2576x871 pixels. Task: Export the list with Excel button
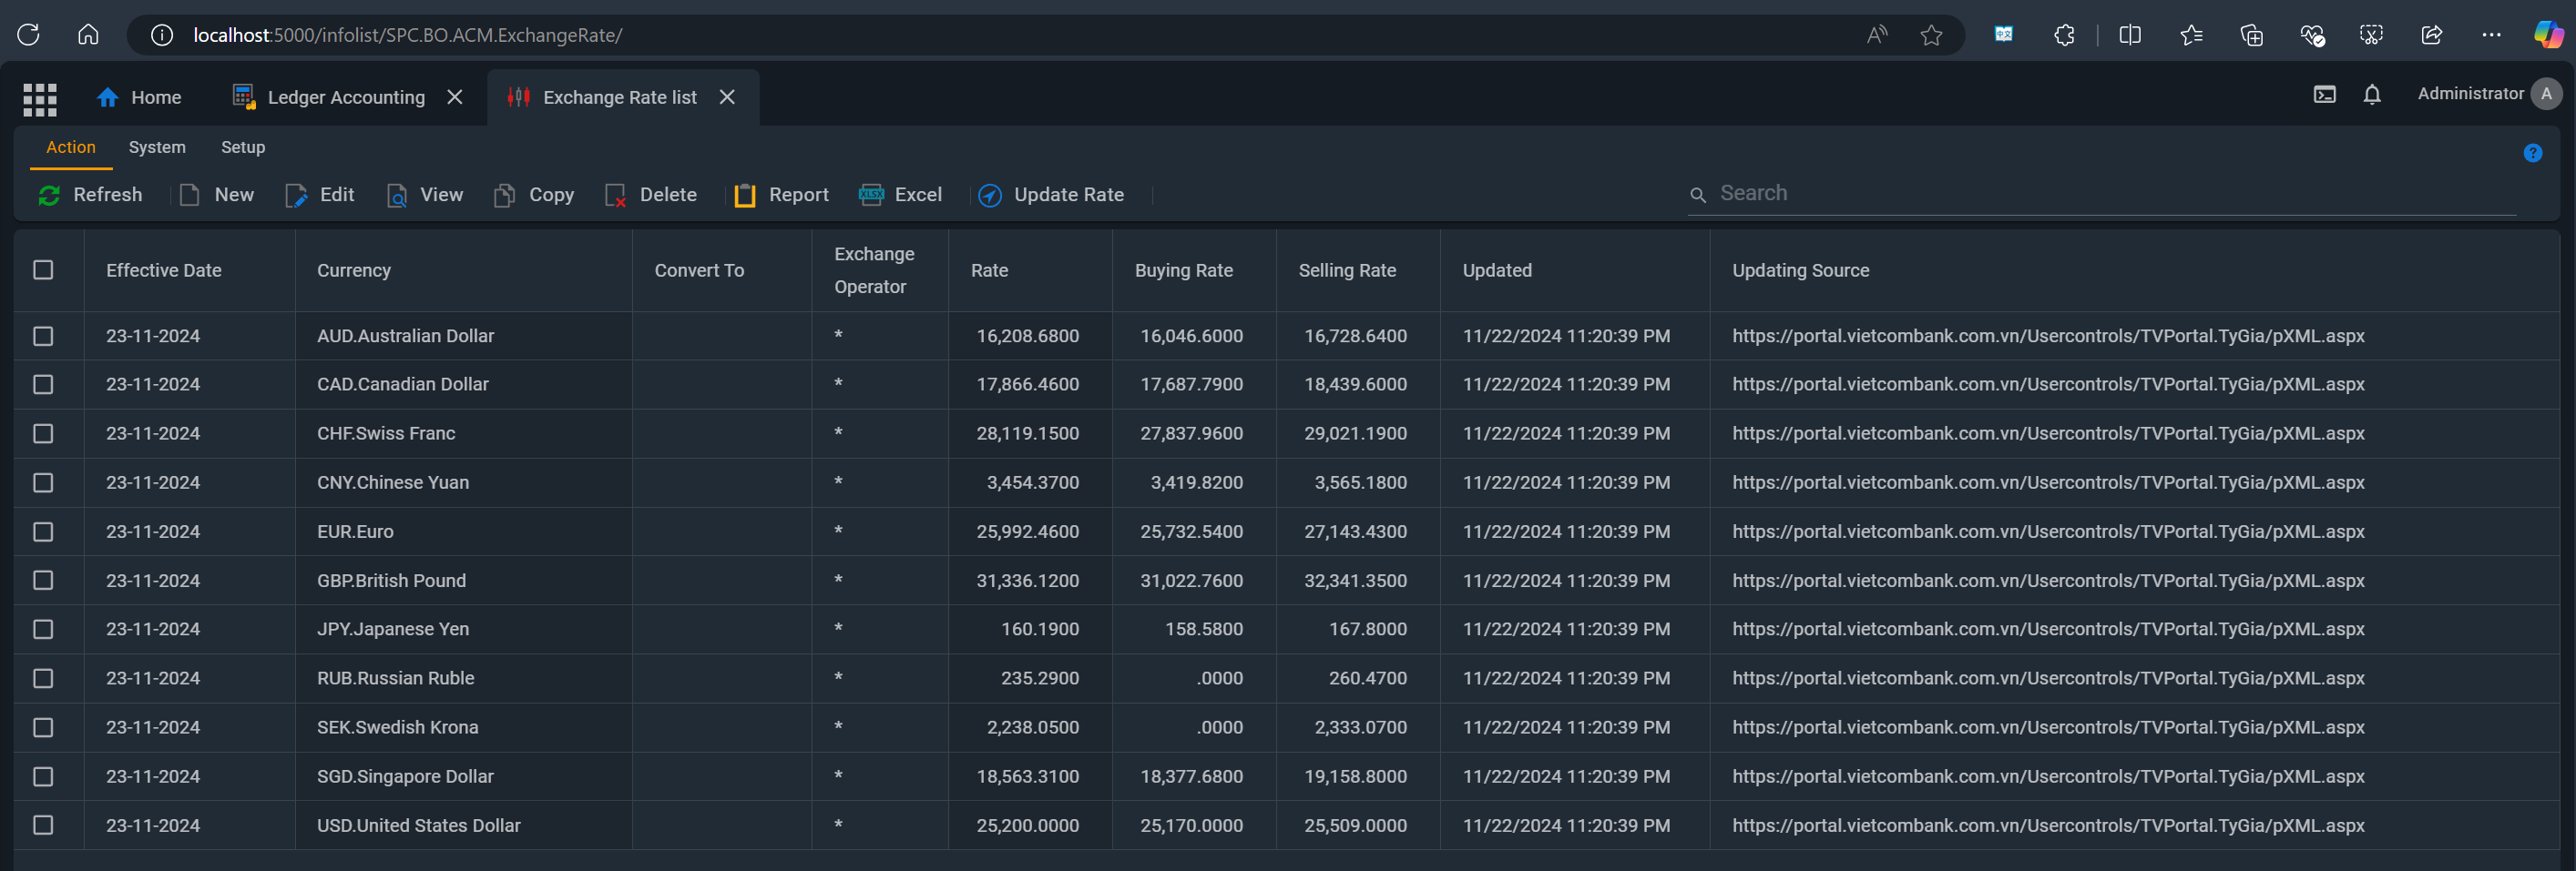900,195
